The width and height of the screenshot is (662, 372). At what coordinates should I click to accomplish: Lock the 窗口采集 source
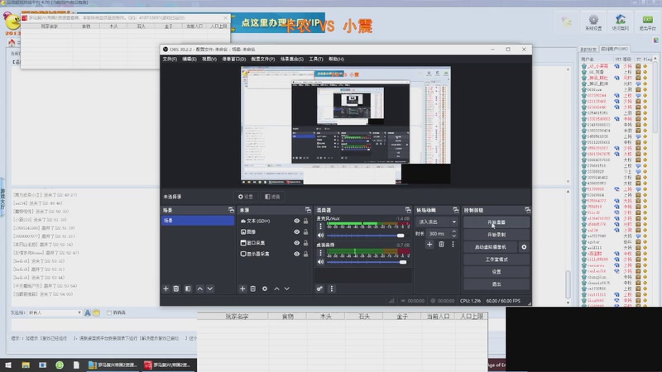[x=305, y=243]
